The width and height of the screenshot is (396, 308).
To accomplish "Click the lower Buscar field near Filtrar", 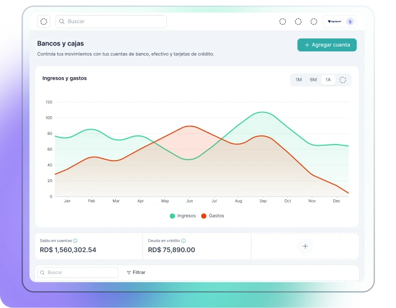I will 78,273.
